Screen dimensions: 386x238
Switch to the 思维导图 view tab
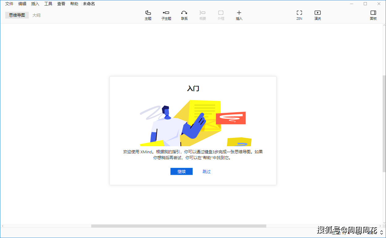[x=17, y=15]
